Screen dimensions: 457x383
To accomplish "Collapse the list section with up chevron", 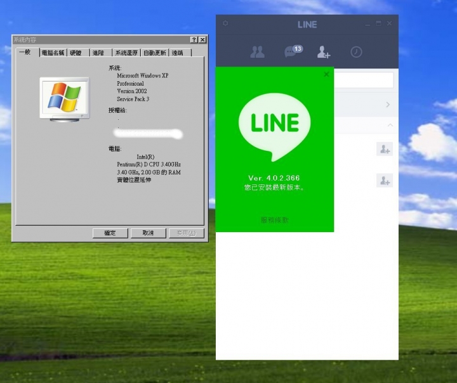I will click(390, 126).
